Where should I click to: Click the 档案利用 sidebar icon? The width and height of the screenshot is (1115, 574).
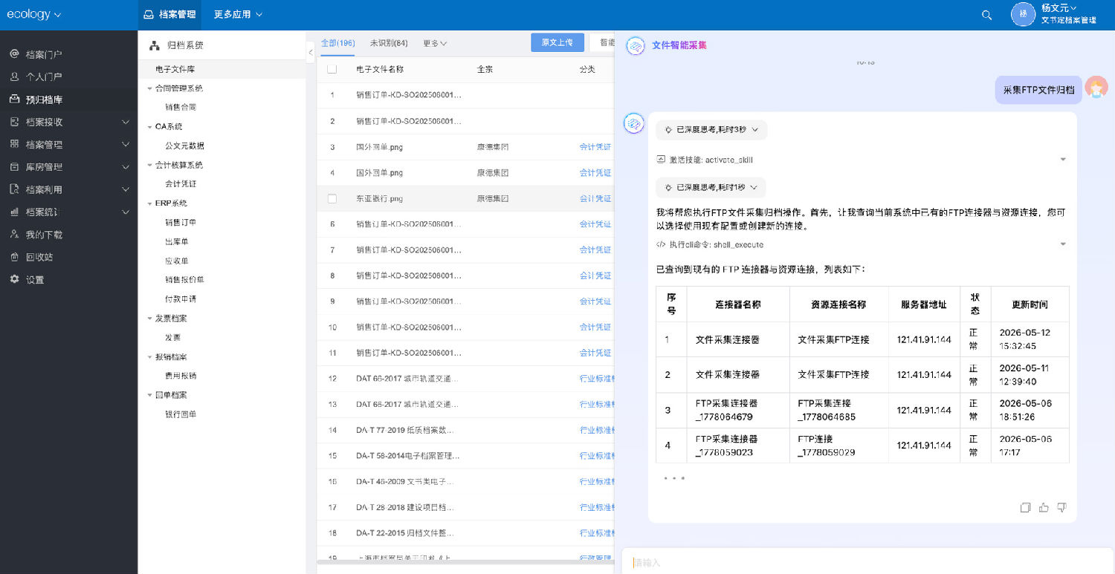pos(14,189)
